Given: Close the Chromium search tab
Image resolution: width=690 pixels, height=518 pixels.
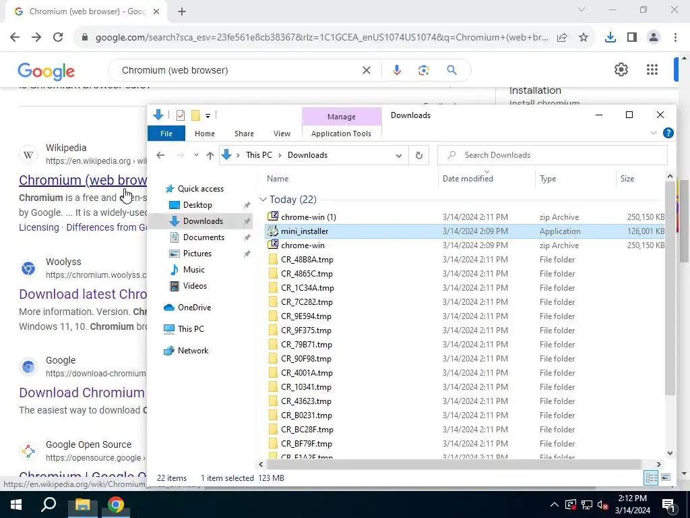Looking at the screenshot, I should (156, 12).
